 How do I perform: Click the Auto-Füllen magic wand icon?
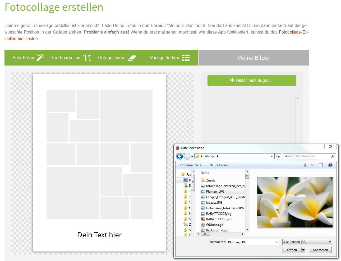[x=40, y=58]
